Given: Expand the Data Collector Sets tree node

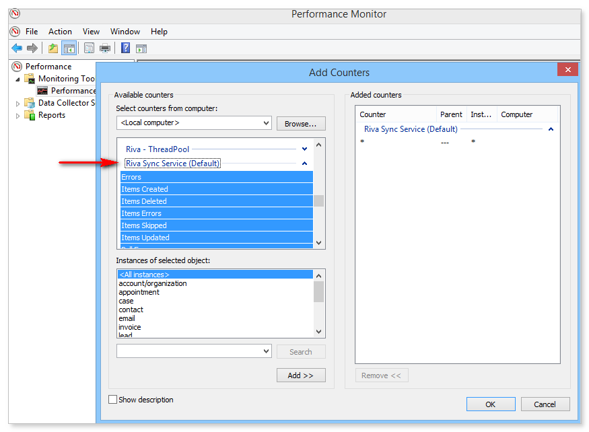Looking at the screenshot, I should [x=18, y=104].
